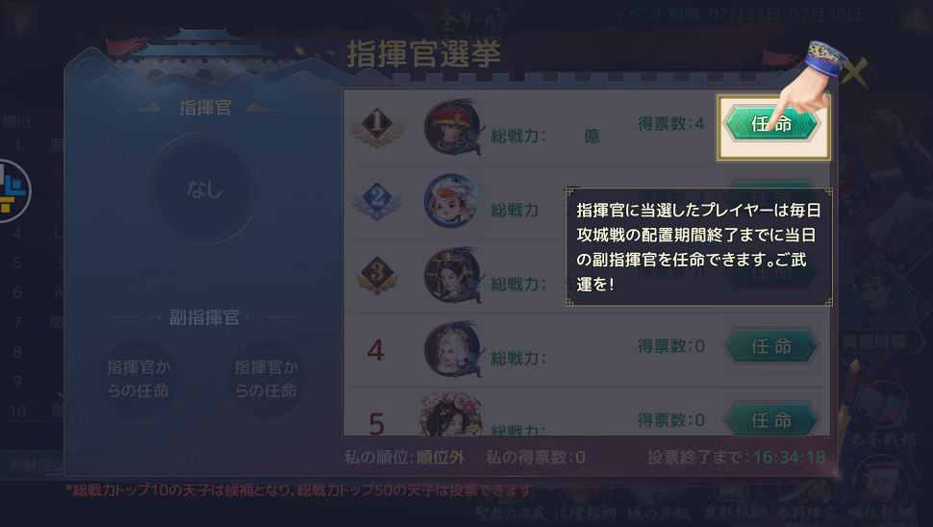
Task: Click the left 指揮官からの任命 deputy slot
Action: pyautogui.click(x=139, y=378)
